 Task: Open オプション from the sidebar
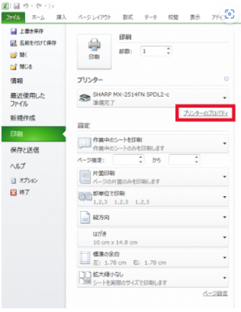tap(24, 181)
